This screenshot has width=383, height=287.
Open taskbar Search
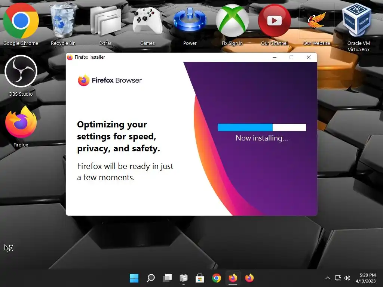point(150,278)
